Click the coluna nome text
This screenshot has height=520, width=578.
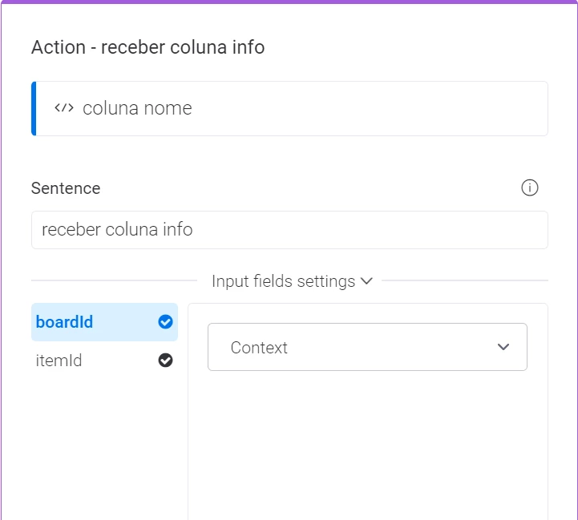pos(137,108)
